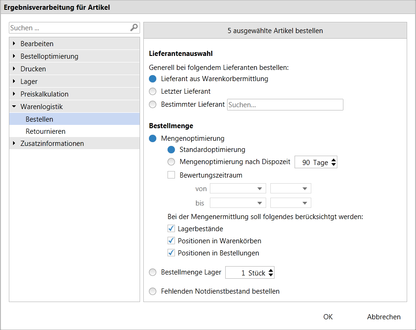
Task: Select Retournieren under Warenlogistik
Action: point(45,131)
